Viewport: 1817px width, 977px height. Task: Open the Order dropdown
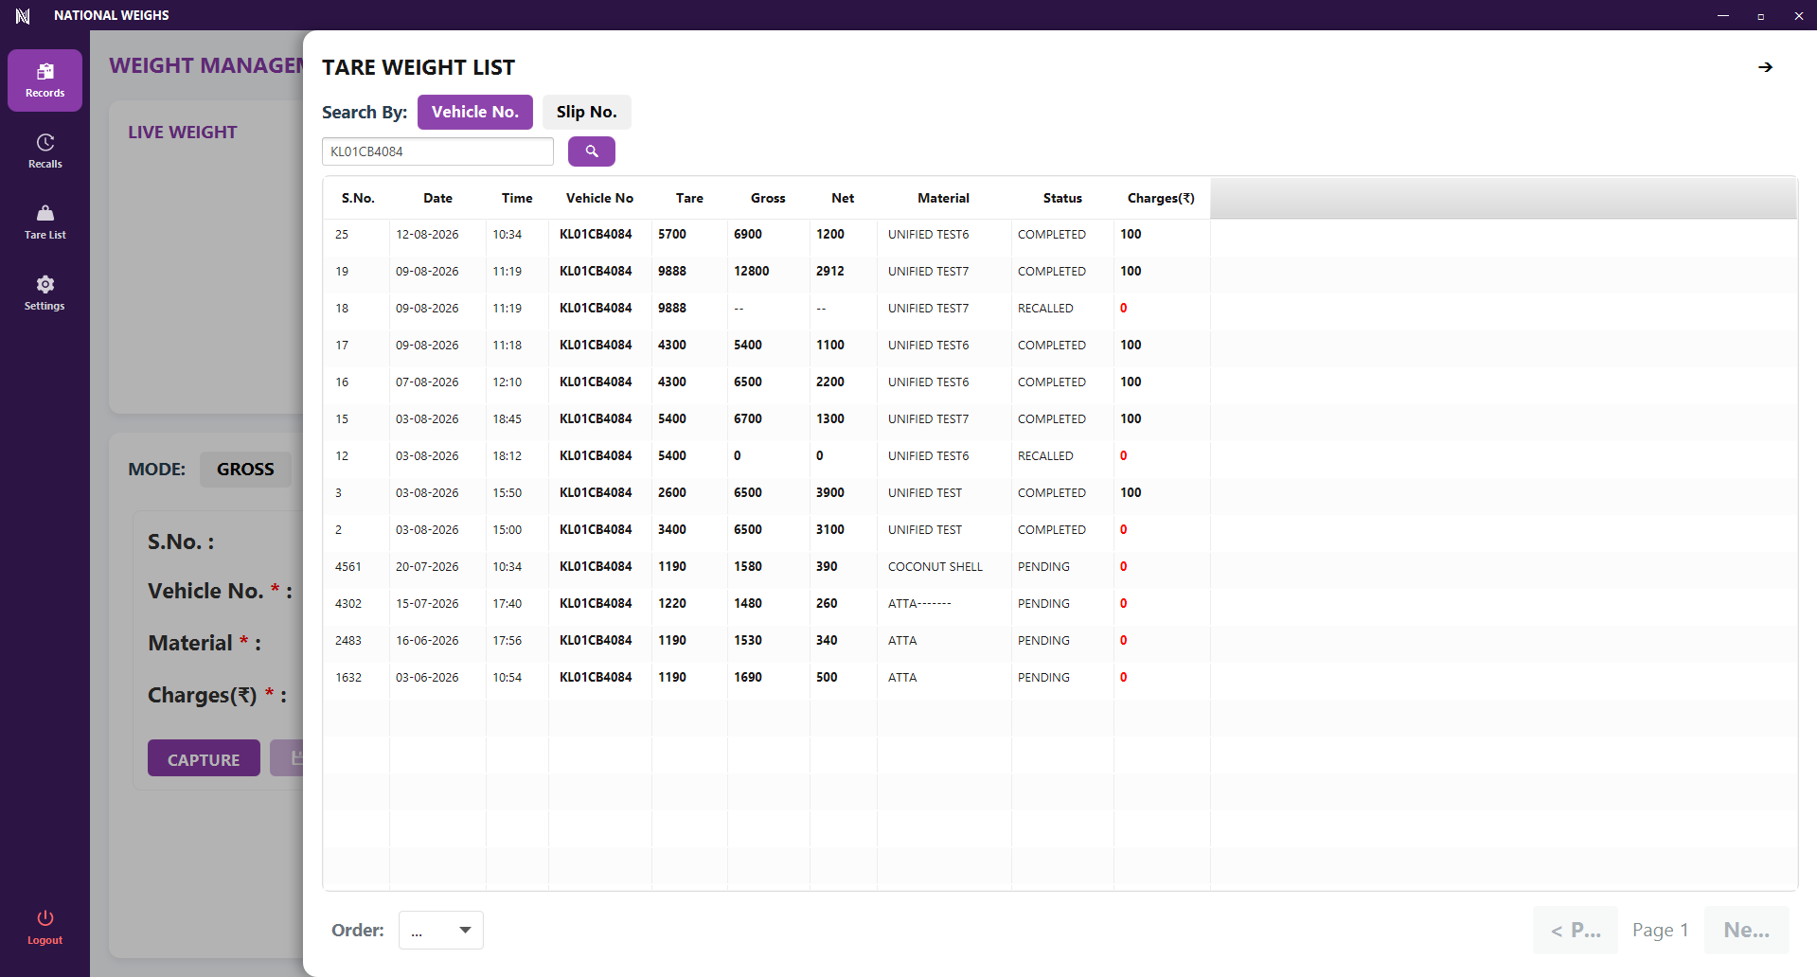pyautogui.click(x=441, y=930)
